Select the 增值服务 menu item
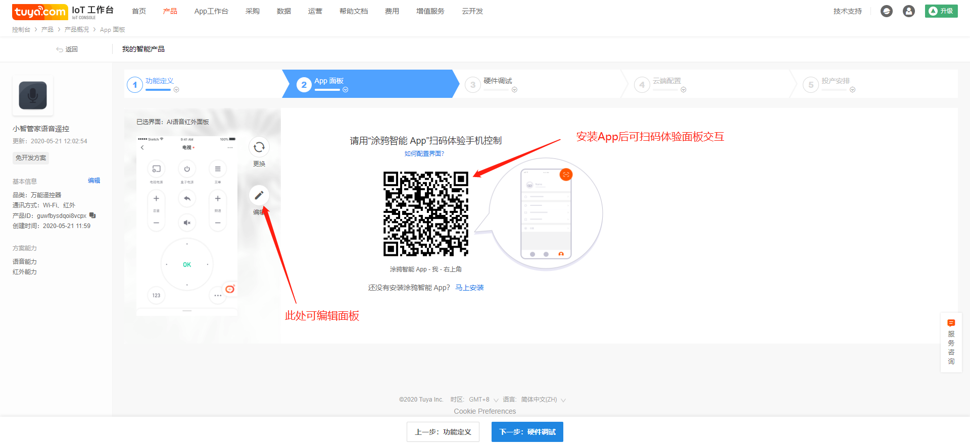 click(430, 11)
